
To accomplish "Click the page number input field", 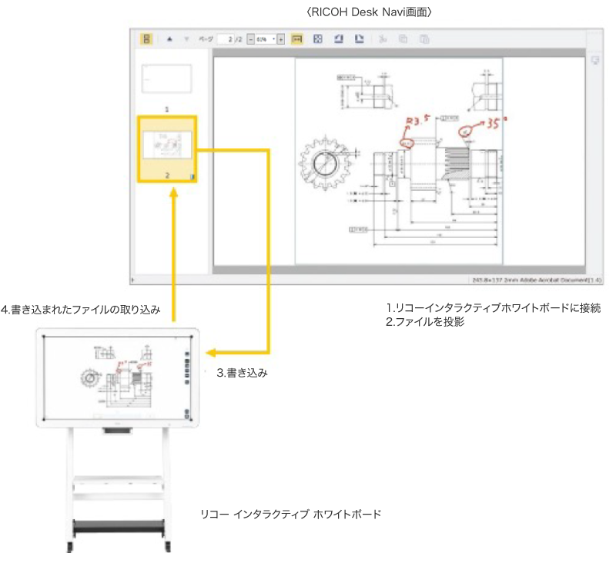I will coord(226,39).
